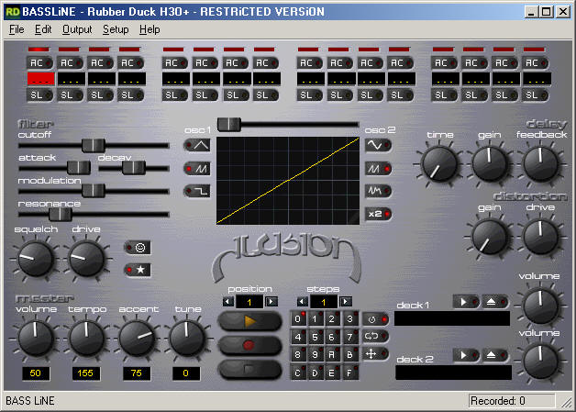Viewport: 576px width, 412px height.
Task: Click pattern key A
Action: click(x=332, y=354)
